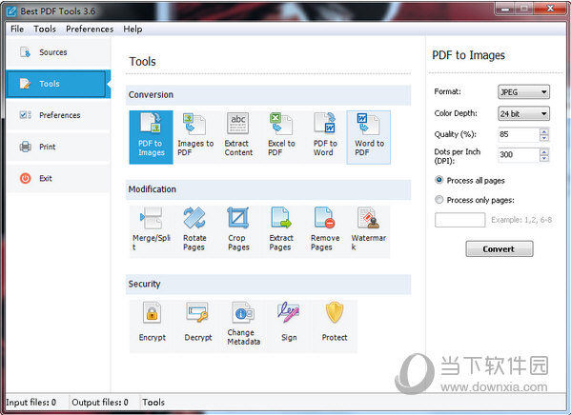This screenshot has height=415, width=571.
Task: Close the Best PDF Tools window
Action: (550, 9)
